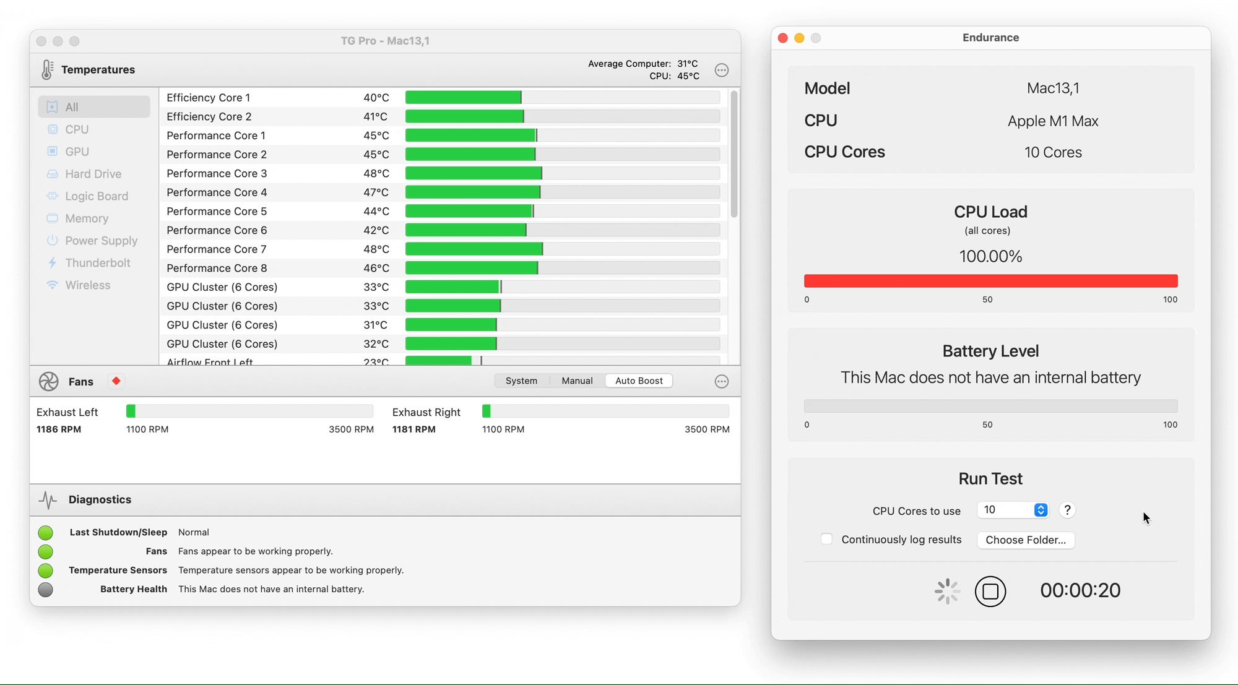Click the Hard Drive sidebar icon
1238x685 pixels.
click(x=52, y=174)
